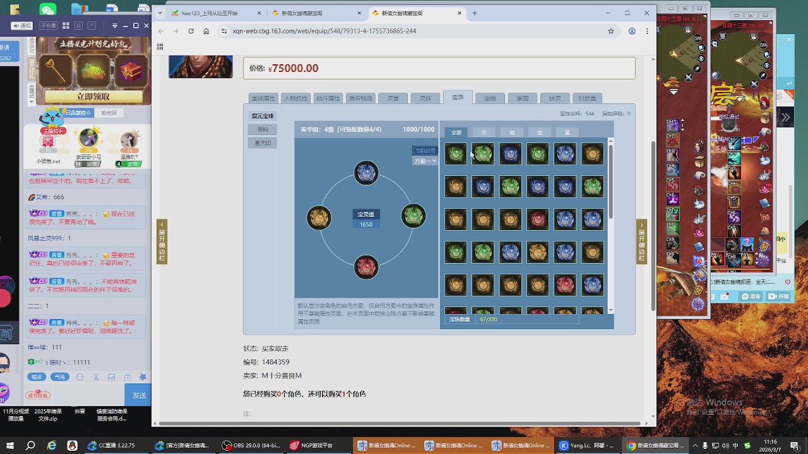The height and width of the screenshot is (454, 808).
Task: Go to the Chrome home page
Action: point(206,31)
